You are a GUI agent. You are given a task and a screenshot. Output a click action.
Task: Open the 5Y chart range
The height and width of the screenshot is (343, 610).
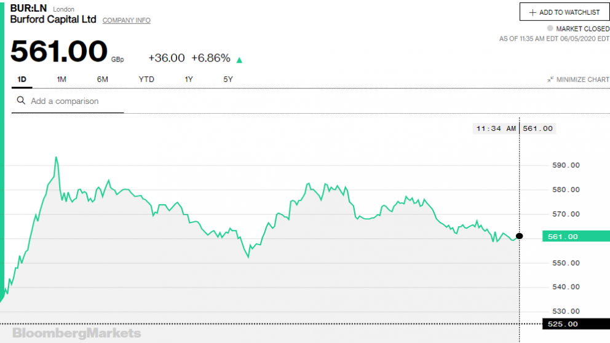click(x=228, y=79)
